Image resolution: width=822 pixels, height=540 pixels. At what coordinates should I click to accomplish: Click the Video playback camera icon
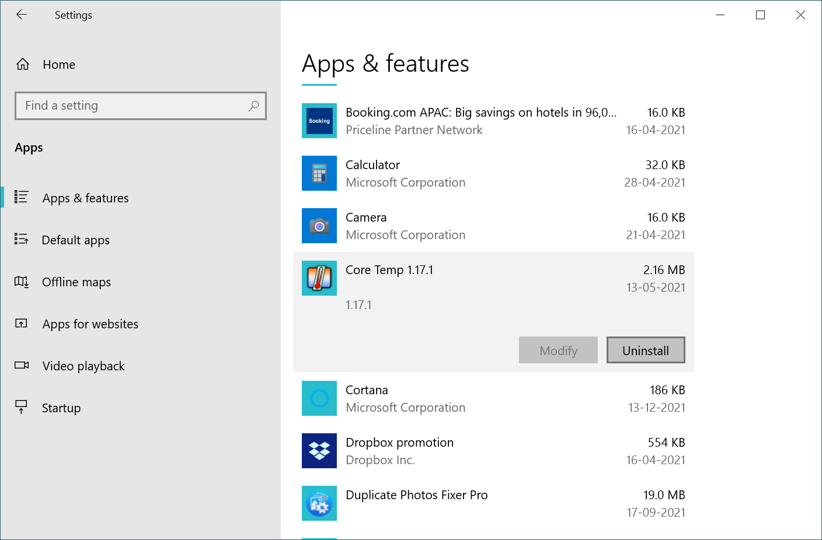22,365
